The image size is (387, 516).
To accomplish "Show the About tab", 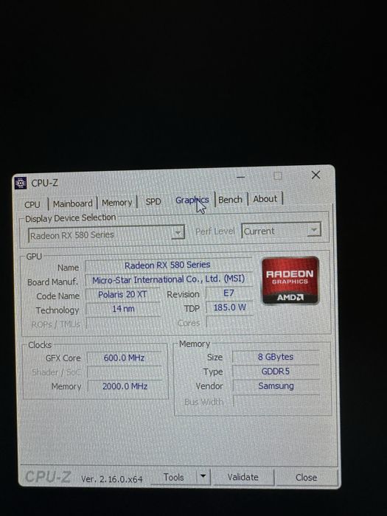I will click(x=265, y=199).
